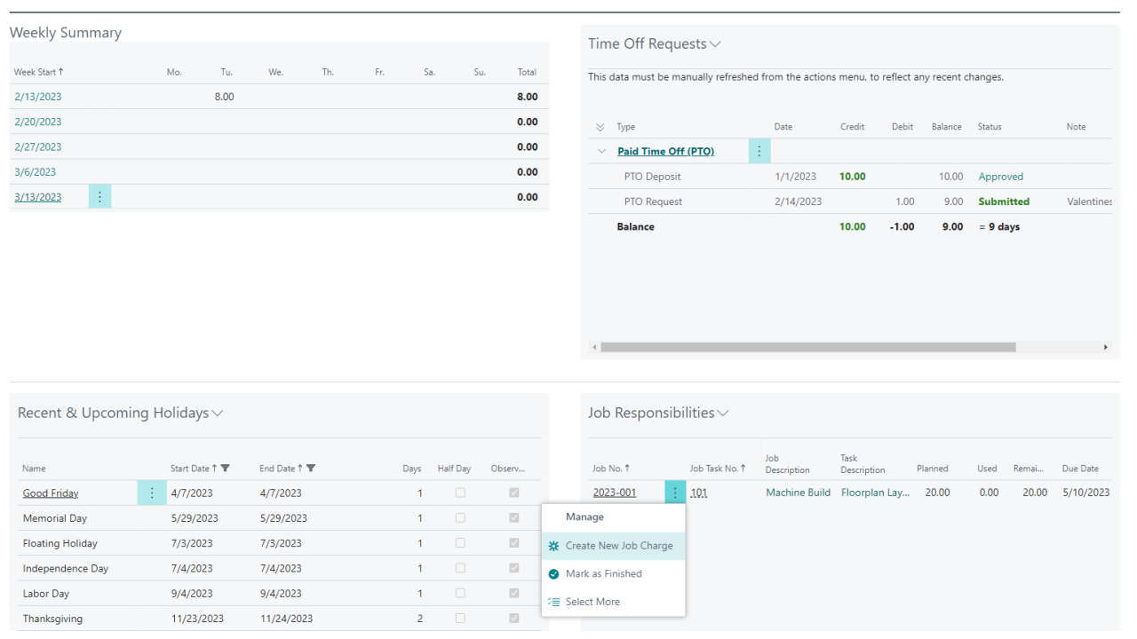Toggle Half Day checkbox for Memorial Day
This screenshot has height=639, width=1137.
tap(460, 517)
